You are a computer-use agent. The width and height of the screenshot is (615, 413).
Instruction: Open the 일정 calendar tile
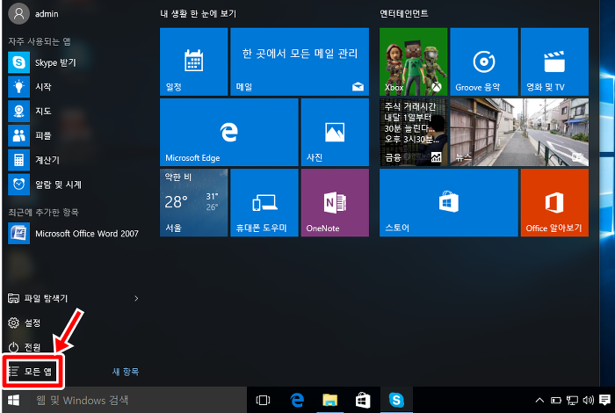[x=194, y=62]
